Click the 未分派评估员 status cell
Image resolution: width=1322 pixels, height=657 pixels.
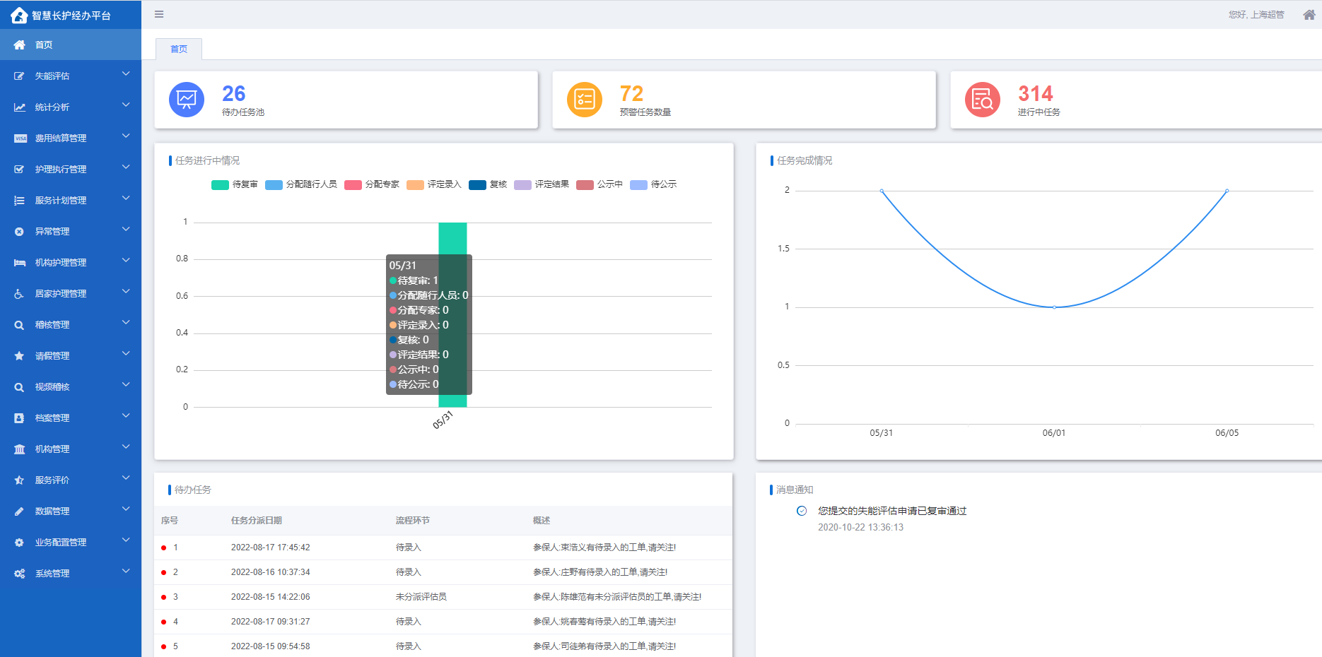point(421,597)
